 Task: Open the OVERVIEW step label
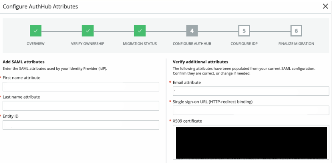click(x=36, y=44)
